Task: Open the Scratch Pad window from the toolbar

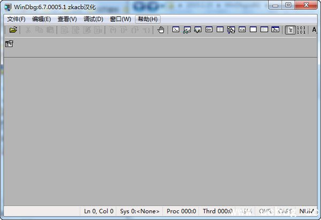Action: pos(253,30)
